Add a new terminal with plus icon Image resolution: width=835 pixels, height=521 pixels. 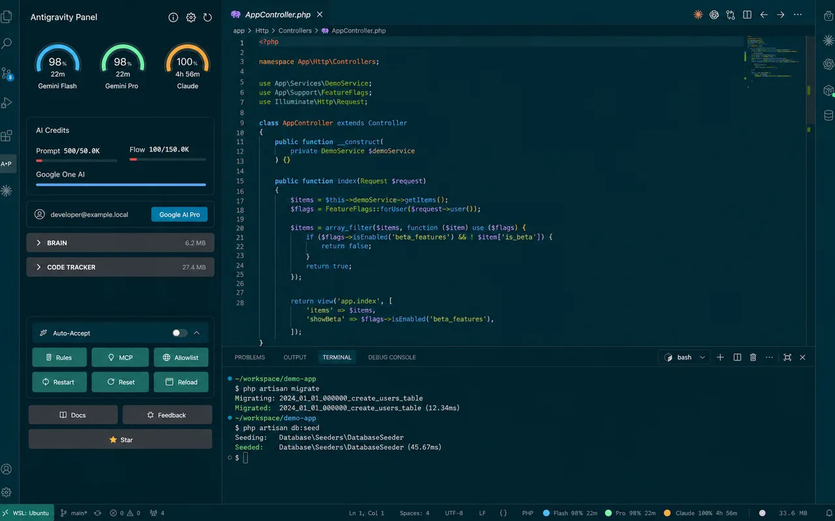[x=720, y=357]
